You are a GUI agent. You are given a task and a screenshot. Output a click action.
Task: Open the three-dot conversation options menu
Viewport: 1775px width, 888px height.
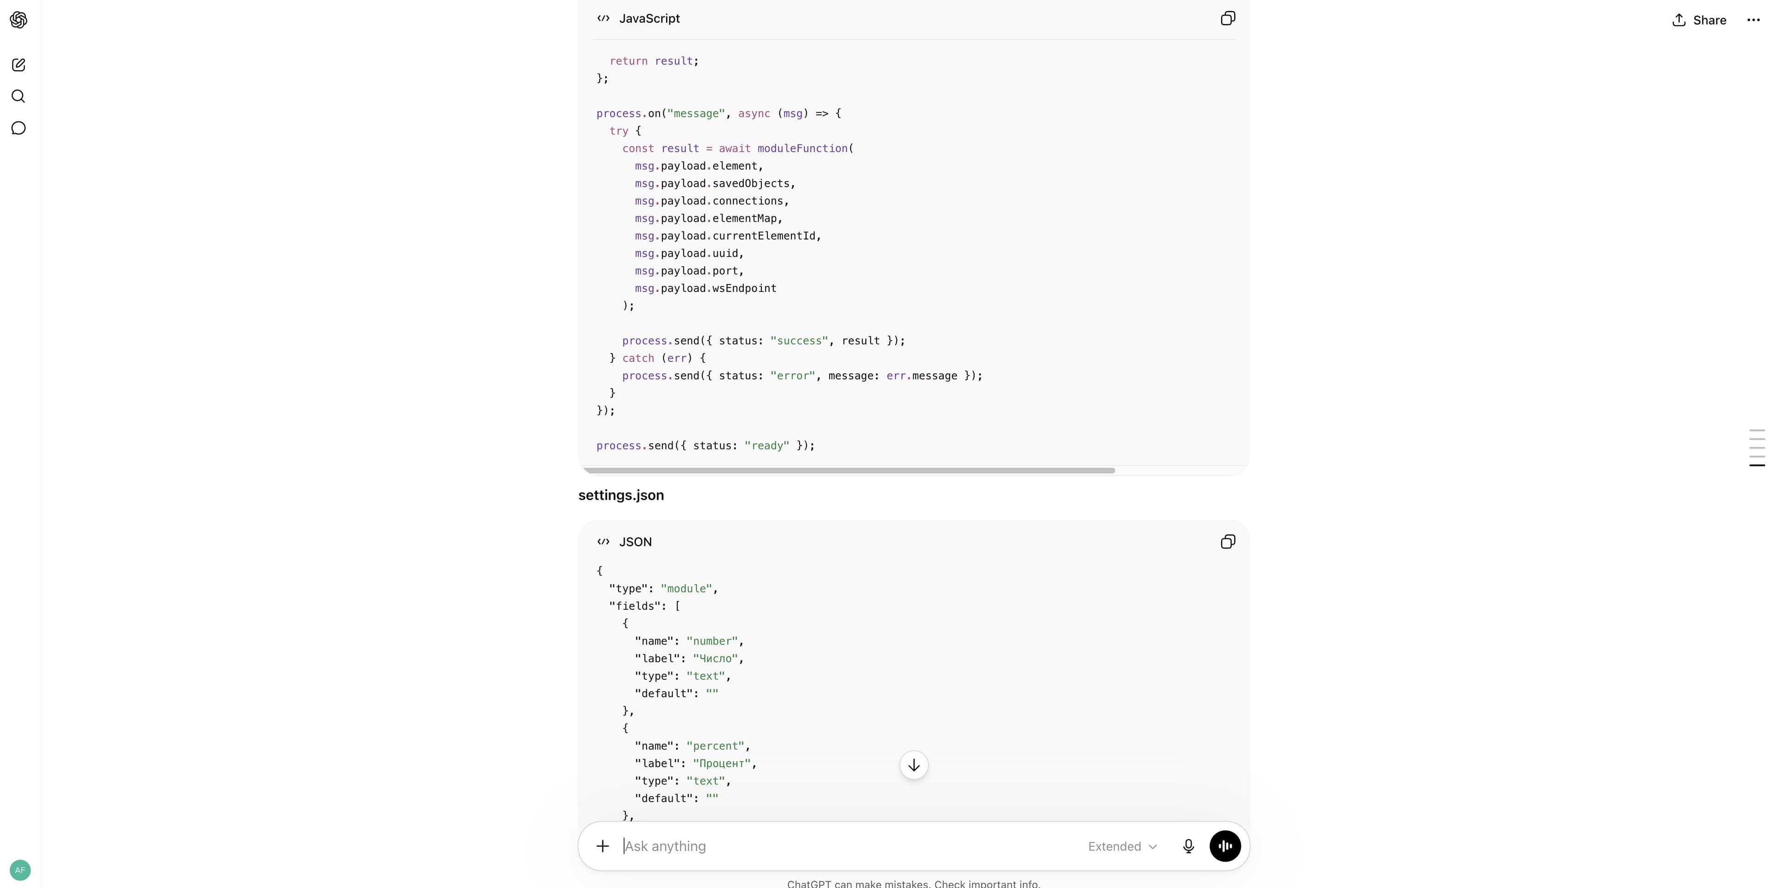(1753, 20)
